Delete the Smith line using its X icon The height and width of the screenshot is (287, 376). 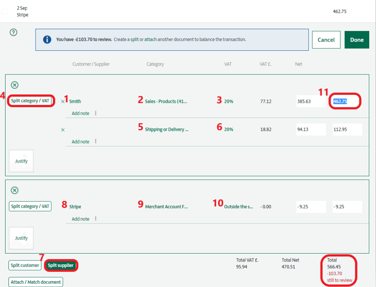63,102
